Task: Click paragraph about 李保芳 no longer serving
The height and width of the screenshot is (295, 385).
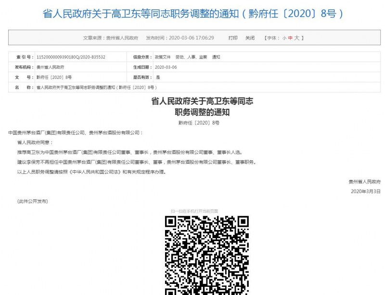Action: [x=137, y=162]
